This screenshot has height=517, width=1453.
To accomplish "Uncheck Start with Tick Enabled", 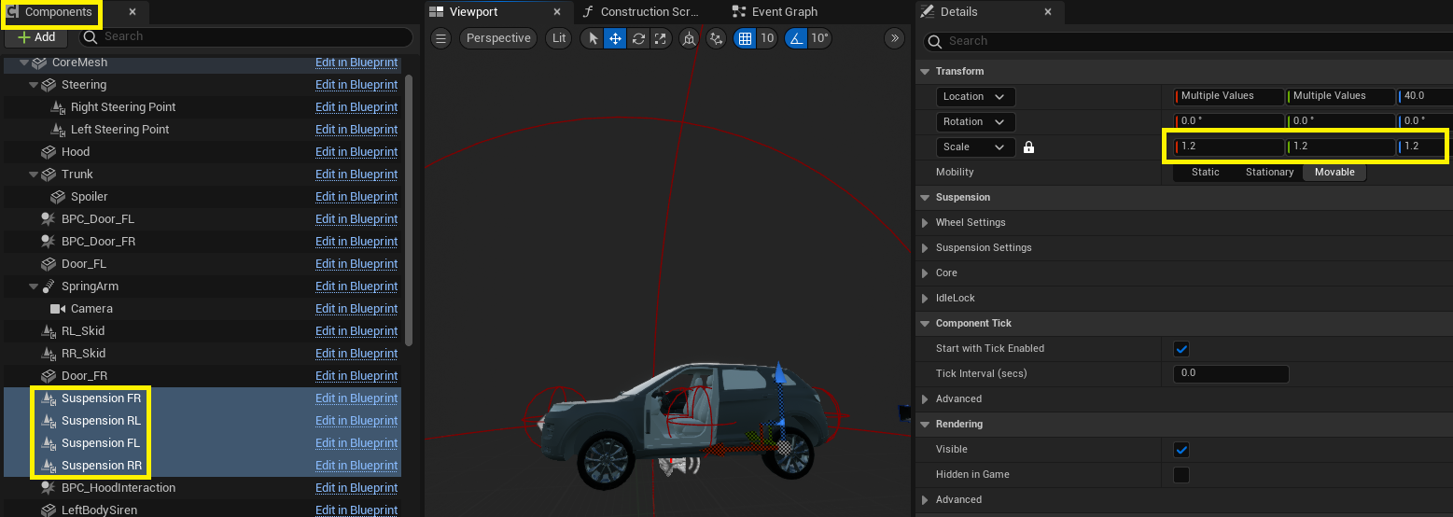I will [x=1181, y=349].
